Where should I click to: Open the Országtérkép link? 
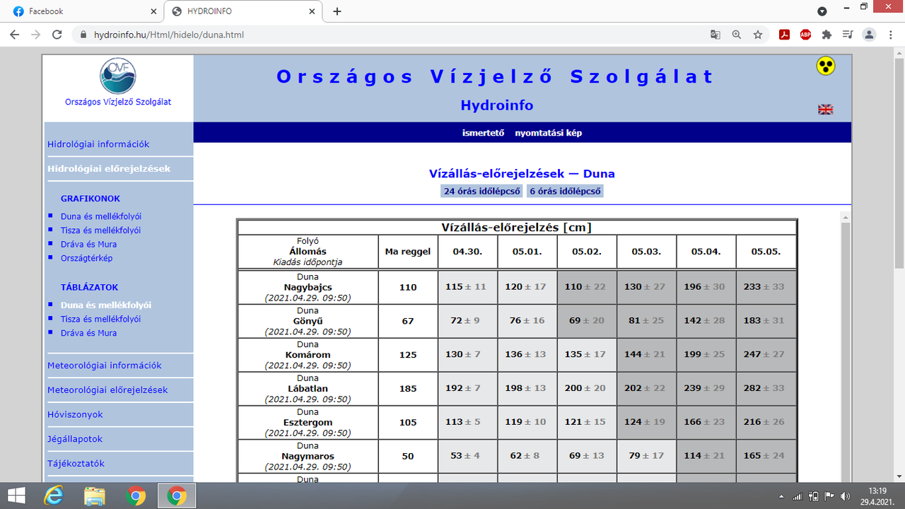(86, 258)
